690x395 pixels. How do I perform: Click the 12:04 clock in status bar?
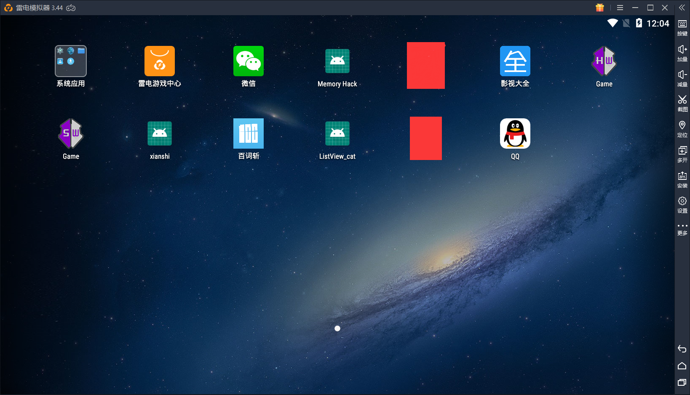(658, 24)
